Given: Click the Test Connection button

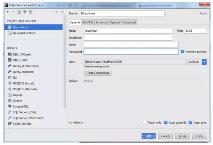Looking at the screenshot, I should click(x=98, y=73).
